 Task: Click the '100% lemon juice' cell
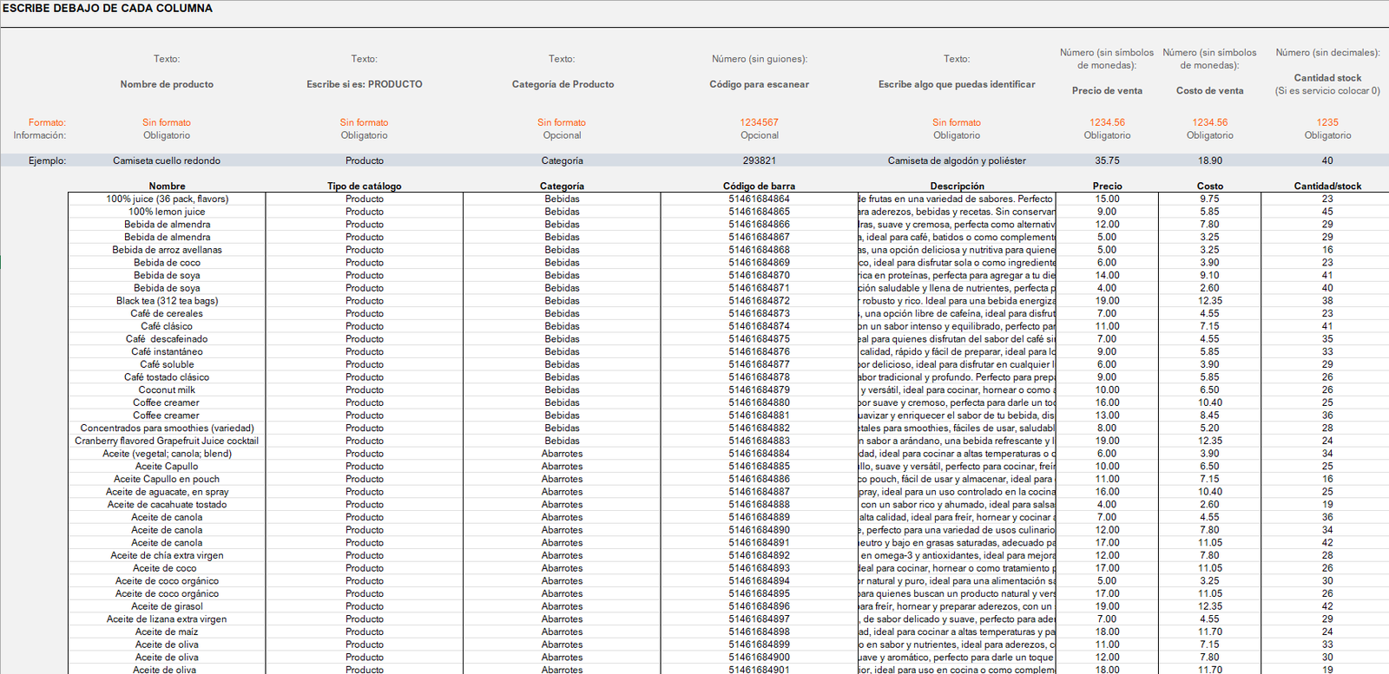click(x=167, y=212)
